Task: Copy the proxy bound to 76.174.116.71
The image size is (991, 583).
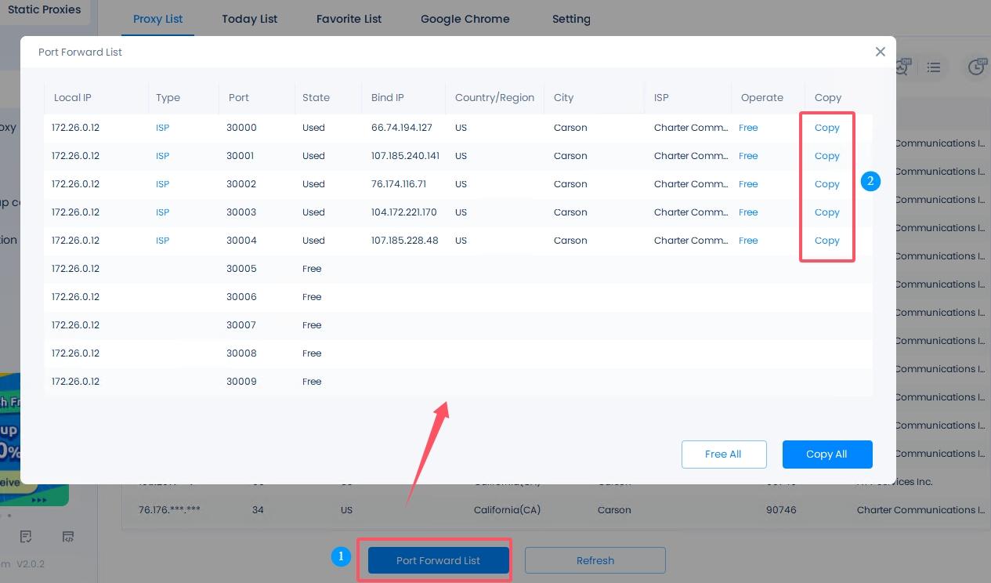Action: coord(826,184)
